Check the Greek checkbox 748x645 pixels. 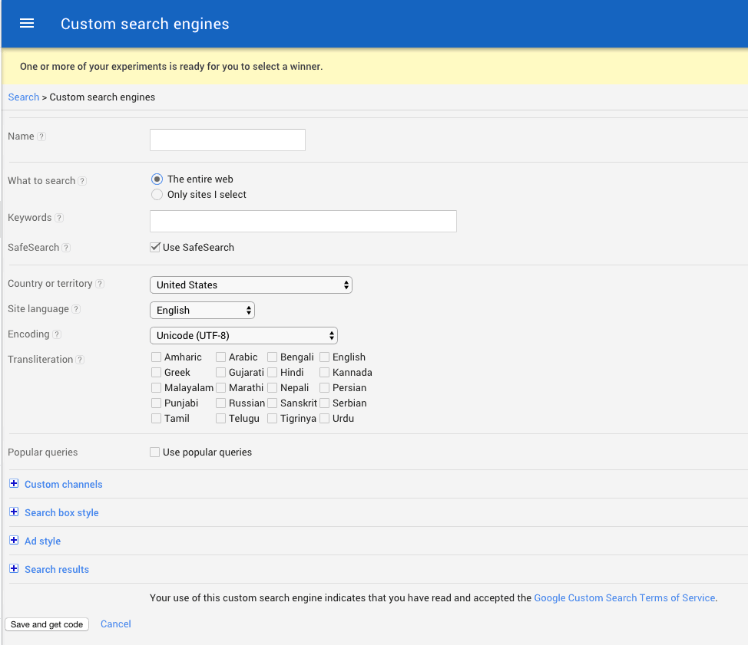(156, 373)
